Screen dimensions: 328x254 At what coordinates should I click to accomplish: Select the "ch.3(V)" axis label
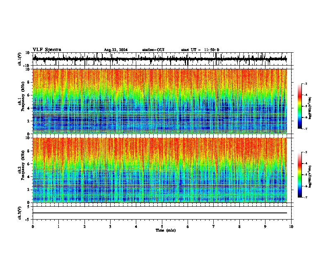pyautogui.click(x=20, y=213)
